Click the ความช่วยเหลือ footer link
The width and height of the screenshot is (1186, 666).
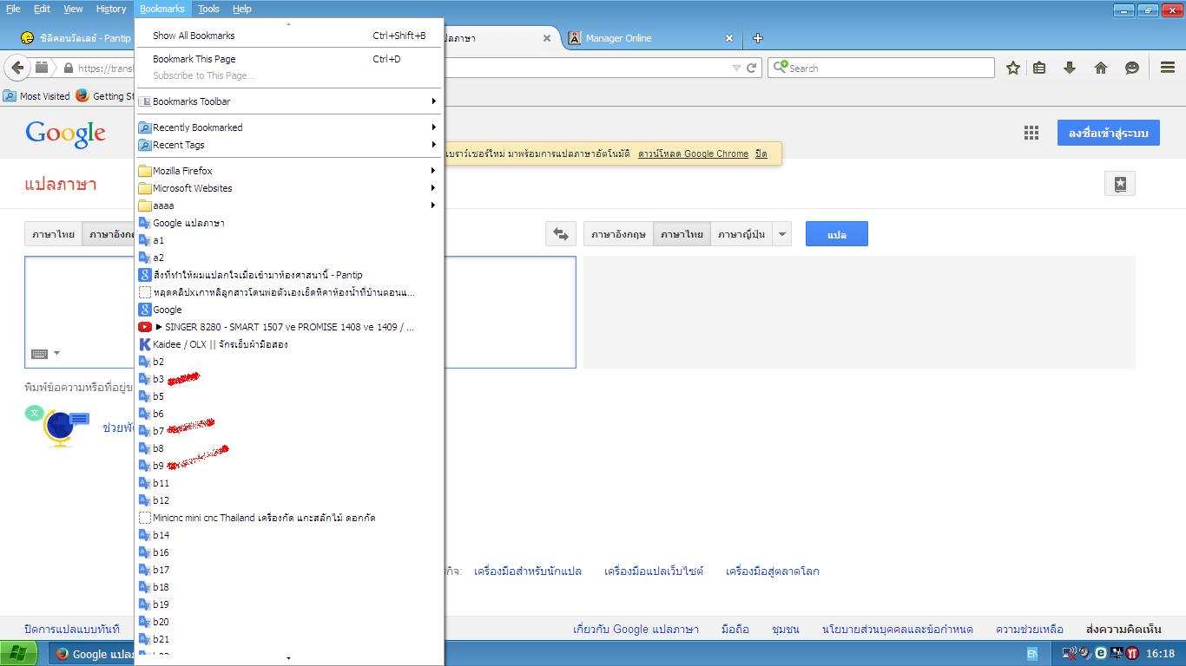(x=1030, y=629)
